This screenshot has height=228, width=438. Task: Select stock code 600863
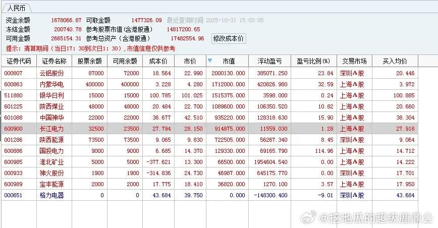click(x=14, y=84)
